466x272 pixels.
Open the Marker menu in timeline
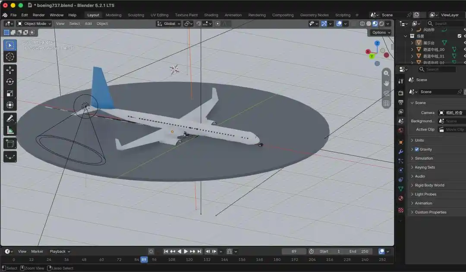pos(37,251)
